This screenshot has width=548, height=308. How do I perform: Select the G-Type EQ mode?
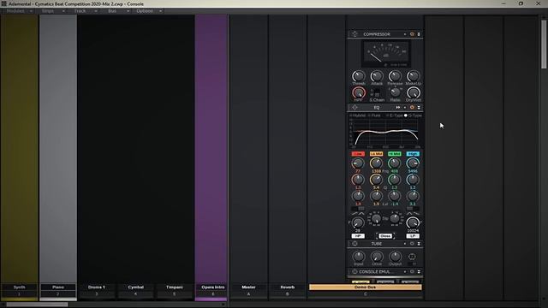(x=413, y=115)
